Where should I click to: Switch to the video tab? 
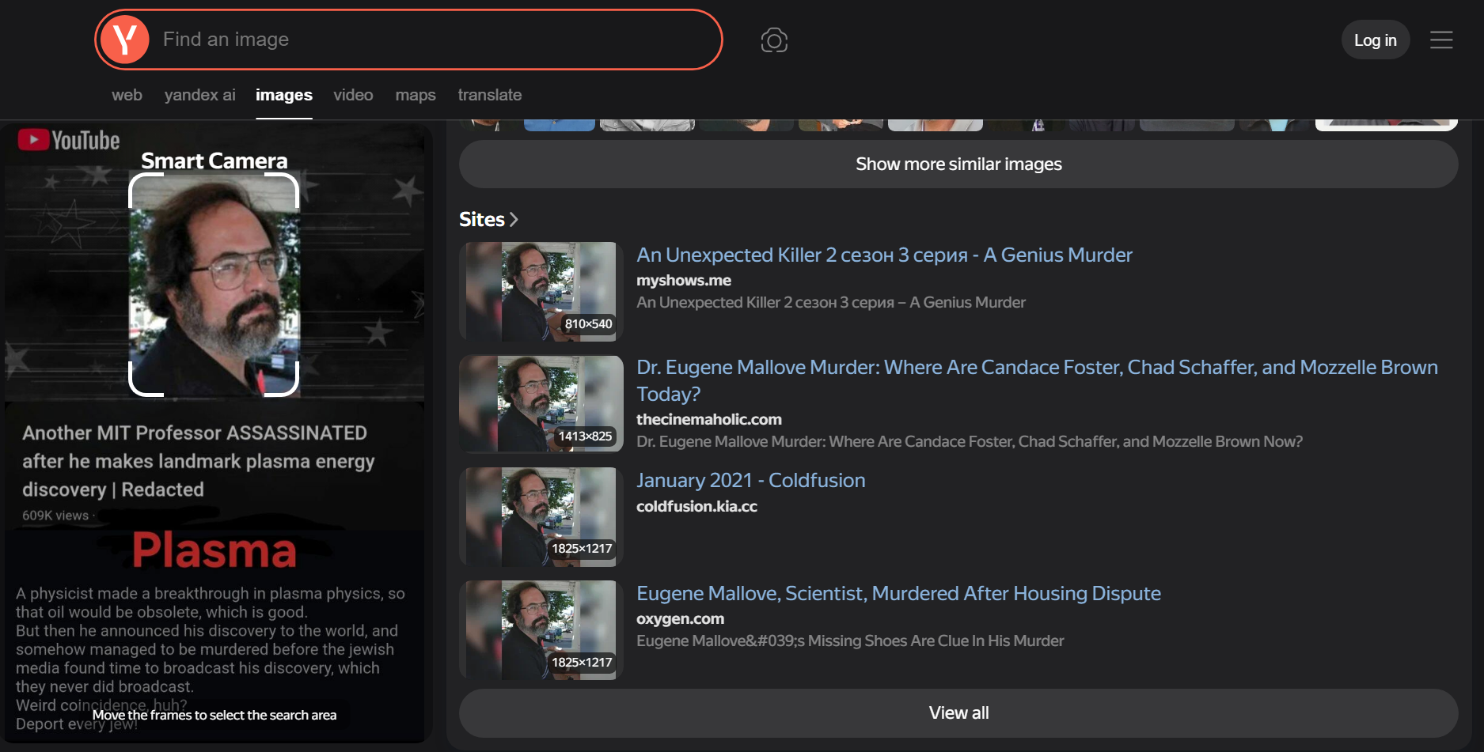353,95
